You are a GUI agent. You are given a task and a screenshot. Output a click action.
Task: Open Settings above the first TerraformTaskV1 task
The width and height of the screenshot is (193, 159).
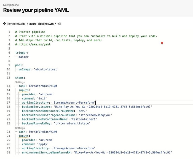pyautogui.click(x=20, y=82)
